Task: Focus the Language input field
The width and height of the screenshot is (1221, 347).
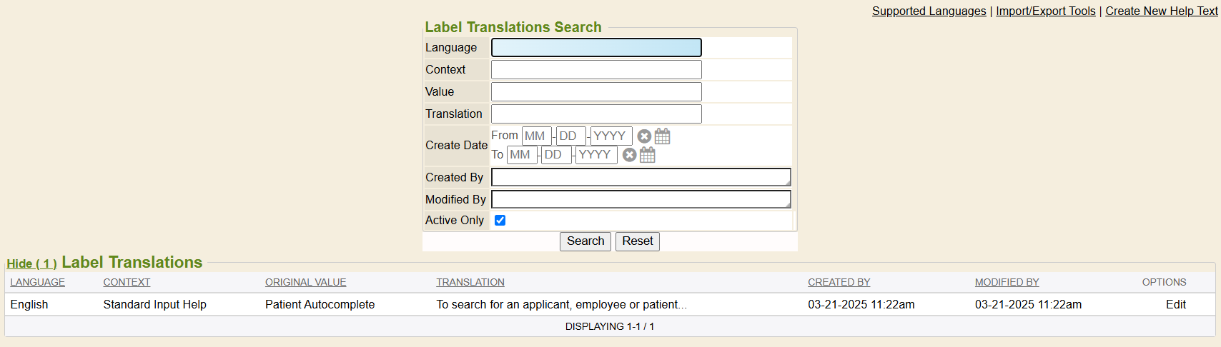Action: pyautogui.click(x=596, y=48)
